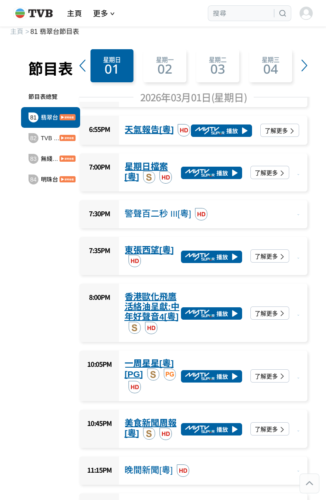Open the 香港歐化飛鷹活絡油呈獻 programme link

click(151, 306)
